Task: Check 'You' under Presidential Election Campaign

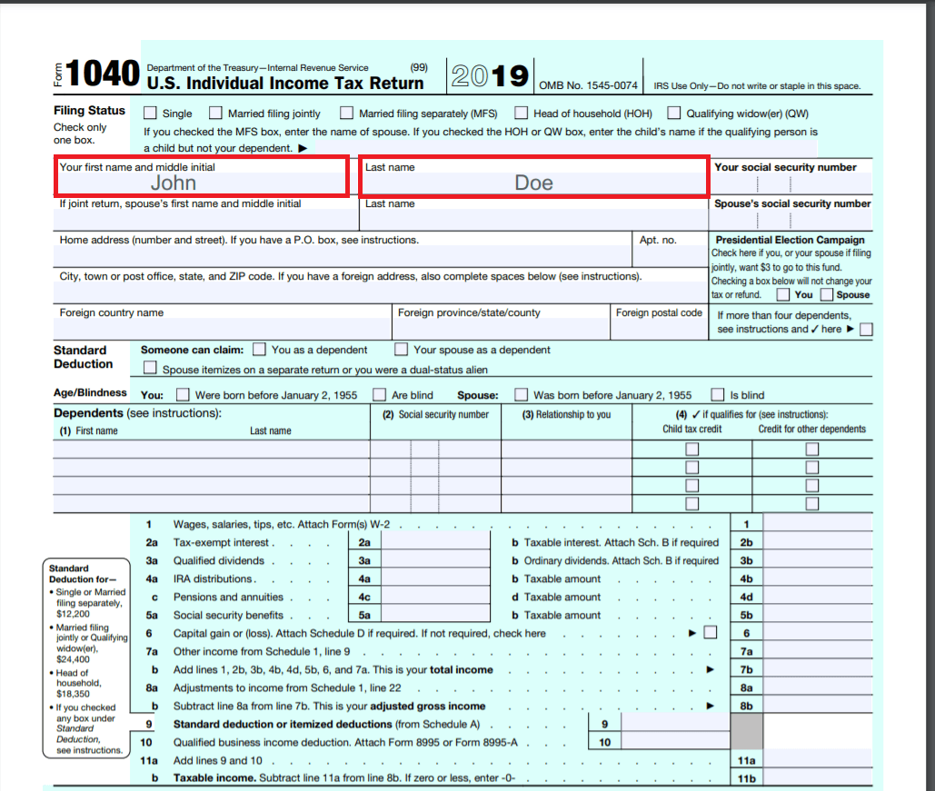Action: (782, 295)
